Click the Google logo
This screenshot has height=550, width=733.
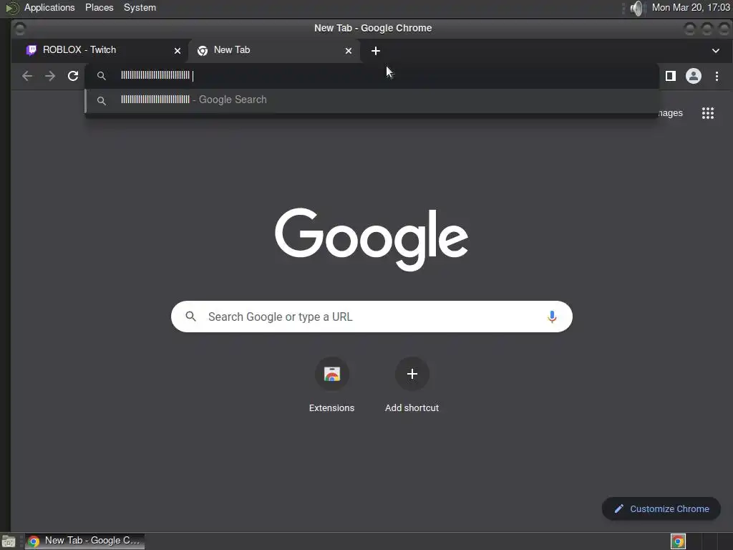[372, 239]
